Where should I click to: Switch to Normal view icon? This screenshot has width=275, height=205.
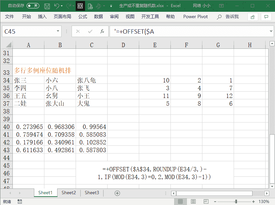180,202
